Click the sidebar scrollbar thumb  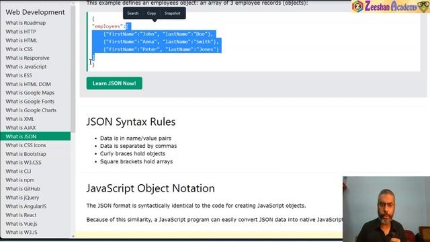tap(73, 69)
